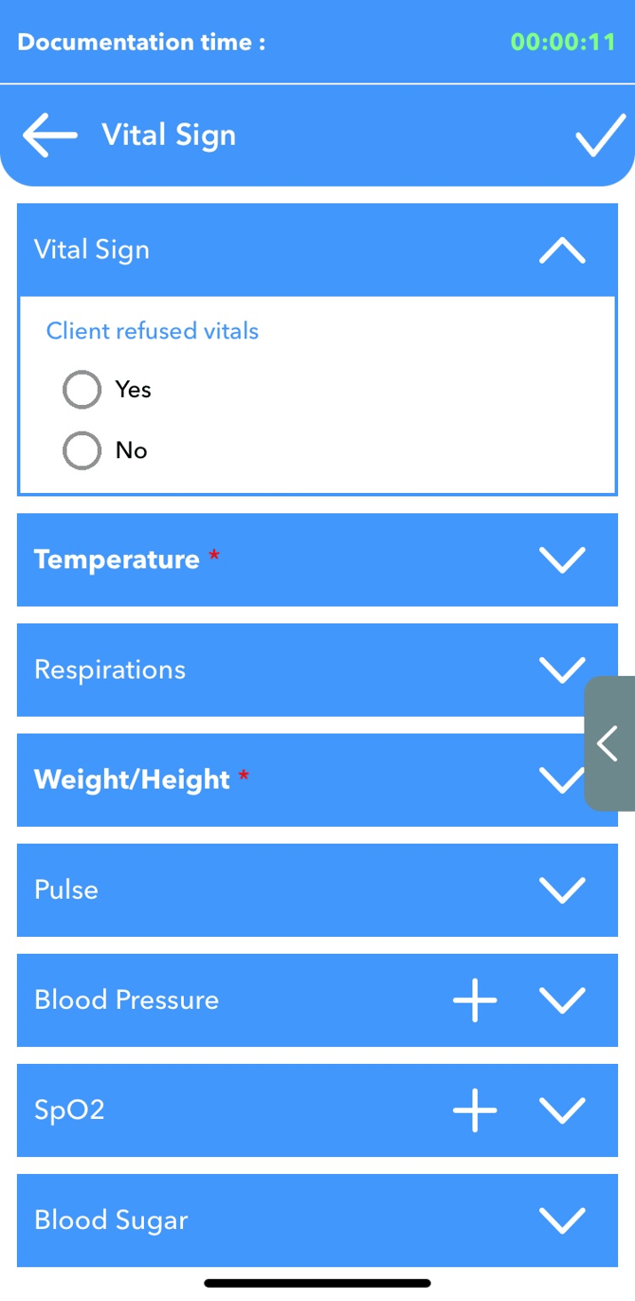Collapse the Vital Sign section chevron

562,250
